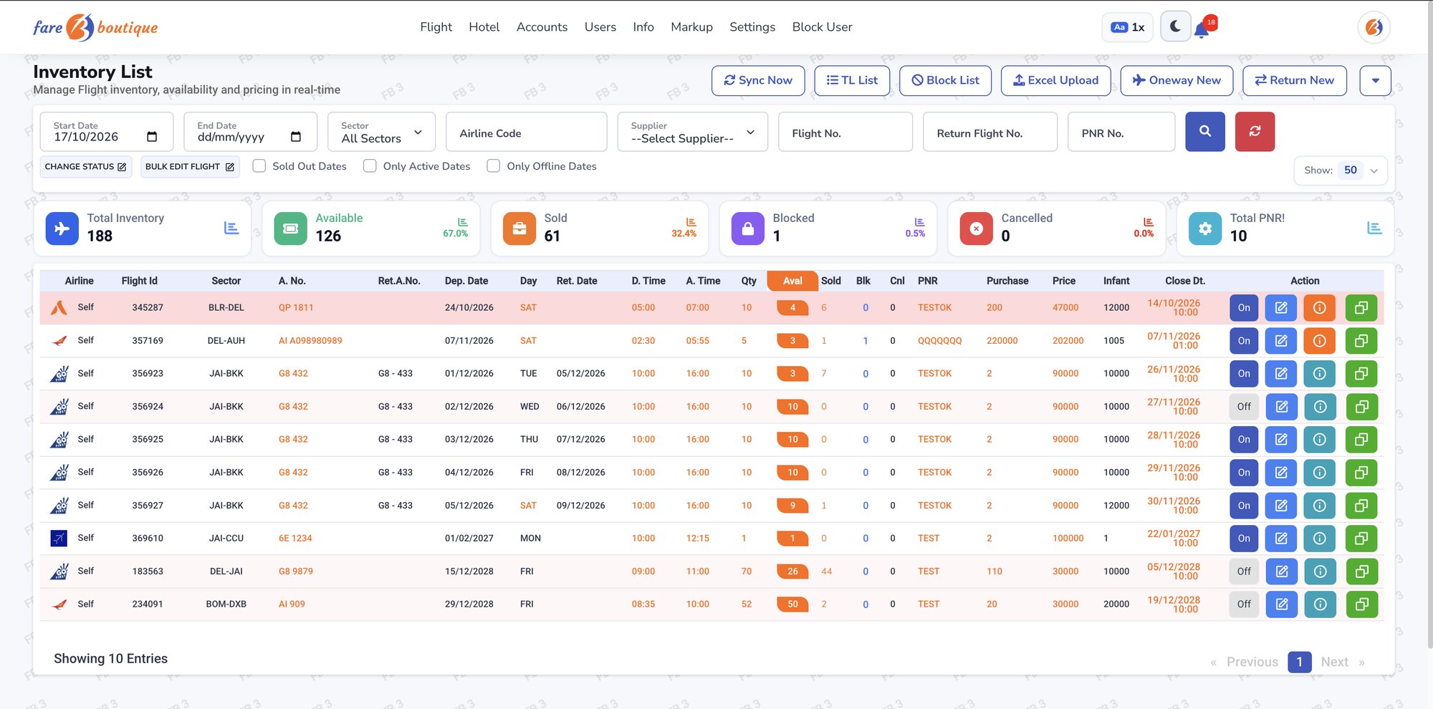Viewport: 1433px width, 709px height.
Task: Open the notifications bell
Action: tap(1202, 30)
